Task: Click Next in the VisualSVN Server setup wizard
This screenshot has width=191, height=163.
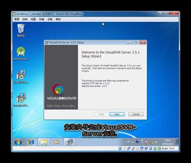Action: click(117, 114)
